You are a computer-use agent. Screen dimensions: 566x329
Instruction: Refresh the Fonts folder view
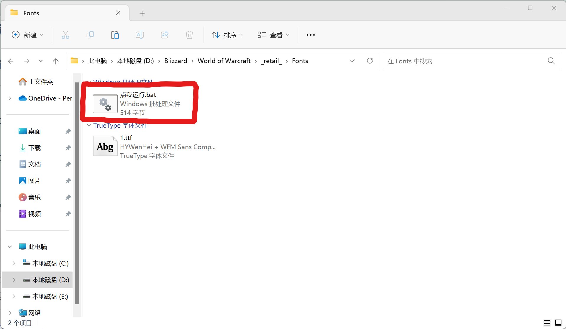click(x=370, y=61)
